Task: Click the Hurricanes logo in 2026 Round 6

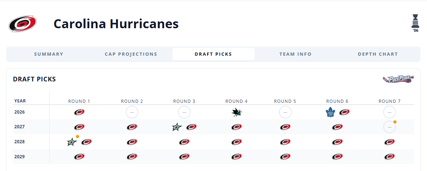Action: point(345,112)
